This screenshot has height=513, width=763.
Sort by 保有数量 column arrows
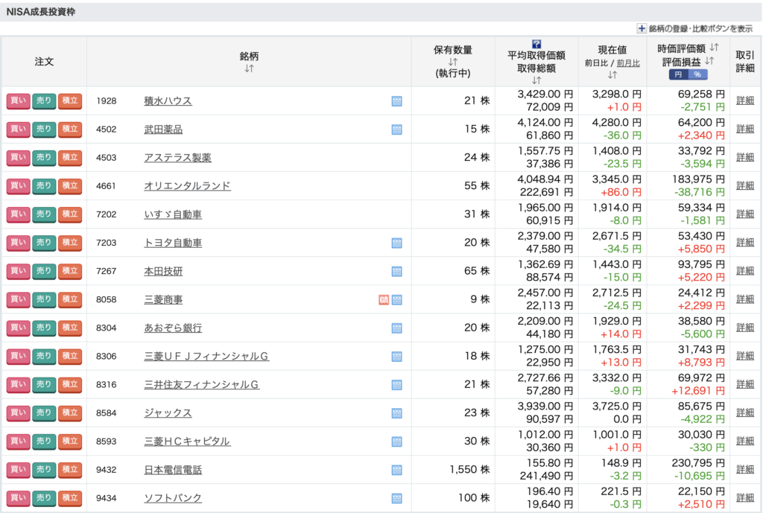453,62
